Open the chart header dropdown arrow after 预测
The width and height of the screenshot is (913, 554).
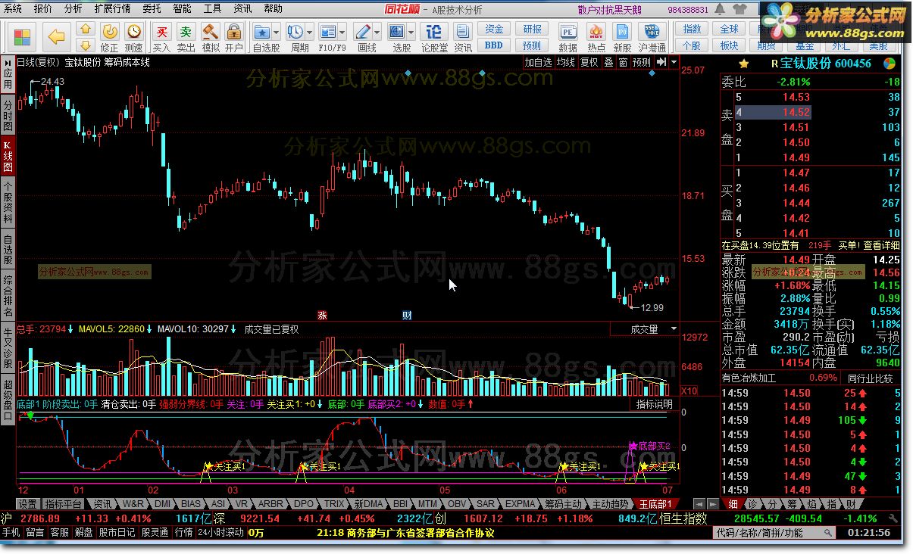coord(674,63)
